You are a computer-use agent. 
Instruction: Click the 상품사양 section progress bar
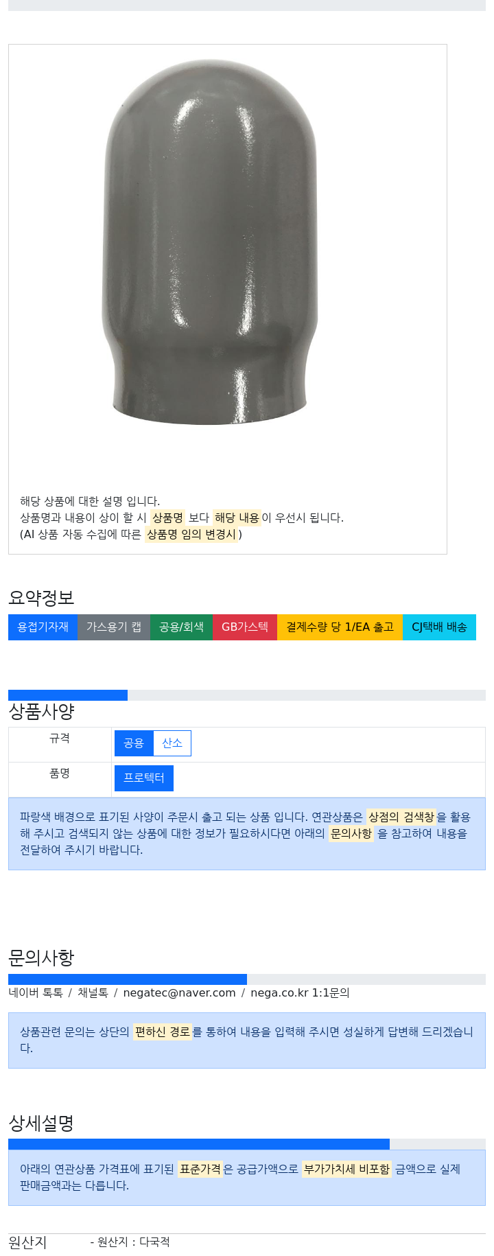247,695
